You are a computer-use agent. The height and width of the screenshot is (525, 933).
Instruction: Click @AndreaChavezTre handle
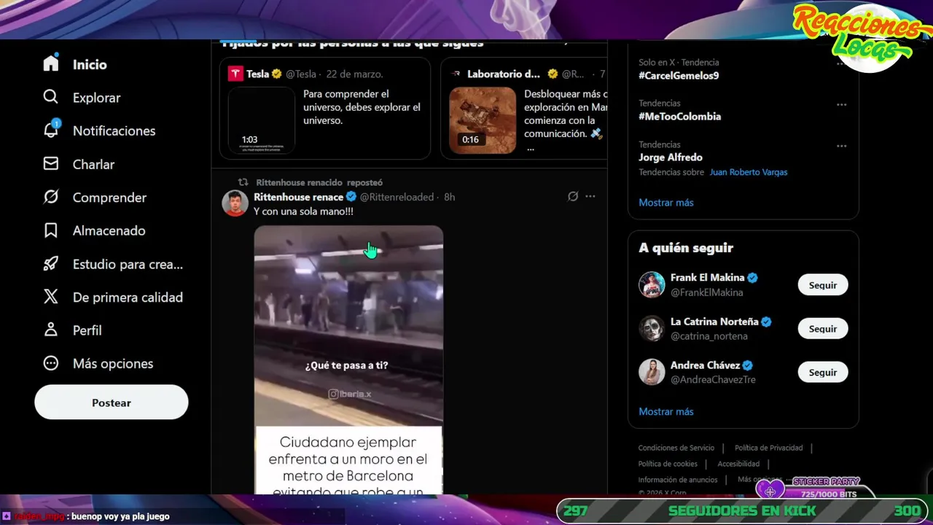point(713,380)
